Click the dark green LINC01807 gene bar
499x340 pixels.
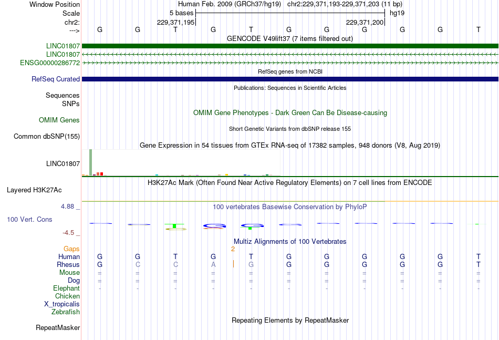click(290, 46)
